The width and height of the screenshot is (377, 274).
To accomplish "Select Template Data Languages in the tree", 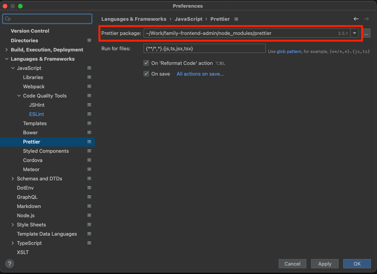I will pos(47,234).
